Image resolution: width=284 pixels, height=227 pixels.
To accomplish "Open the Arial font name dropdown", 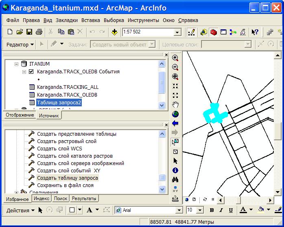I will (x=179, y=210).
